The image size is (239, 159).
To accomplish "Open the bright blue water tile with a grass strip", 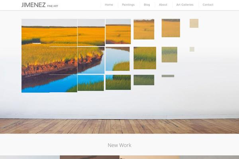I will pyautogui.click(x=91, y=83).
